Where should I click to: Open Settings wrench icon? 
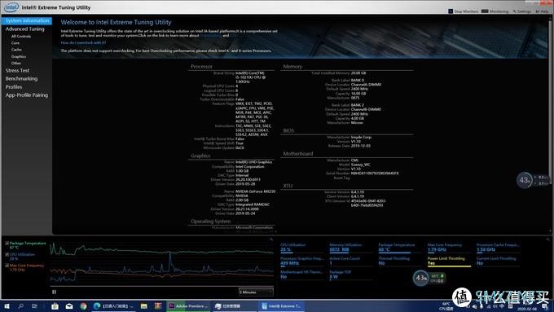click(515, 11)
